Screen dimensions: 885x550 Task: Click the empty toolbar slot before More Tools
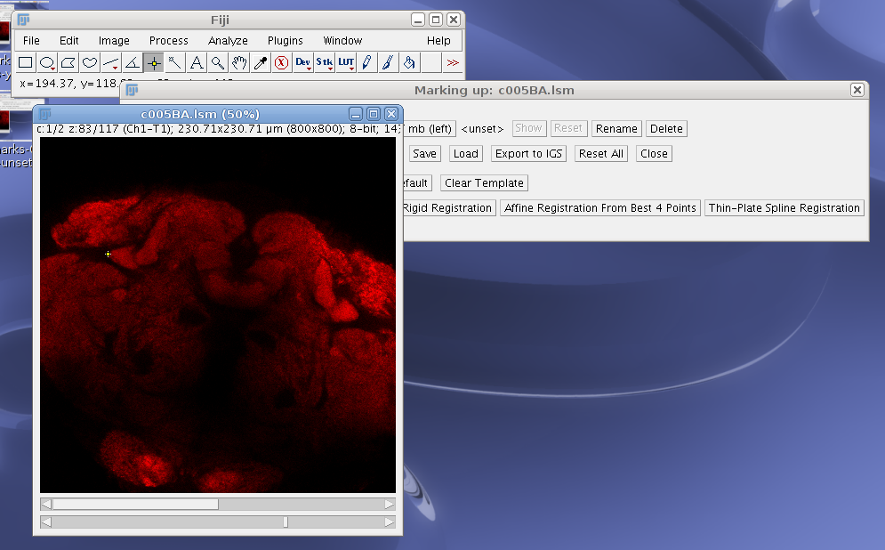431,62
